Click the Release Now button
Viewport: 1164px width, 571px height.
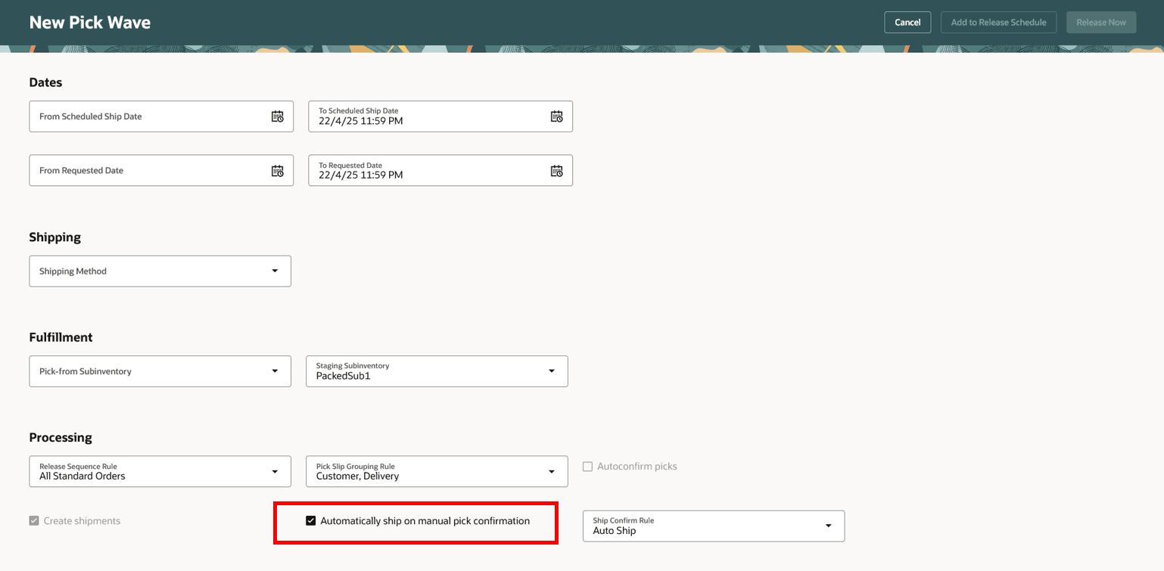tap(1101, 23)
